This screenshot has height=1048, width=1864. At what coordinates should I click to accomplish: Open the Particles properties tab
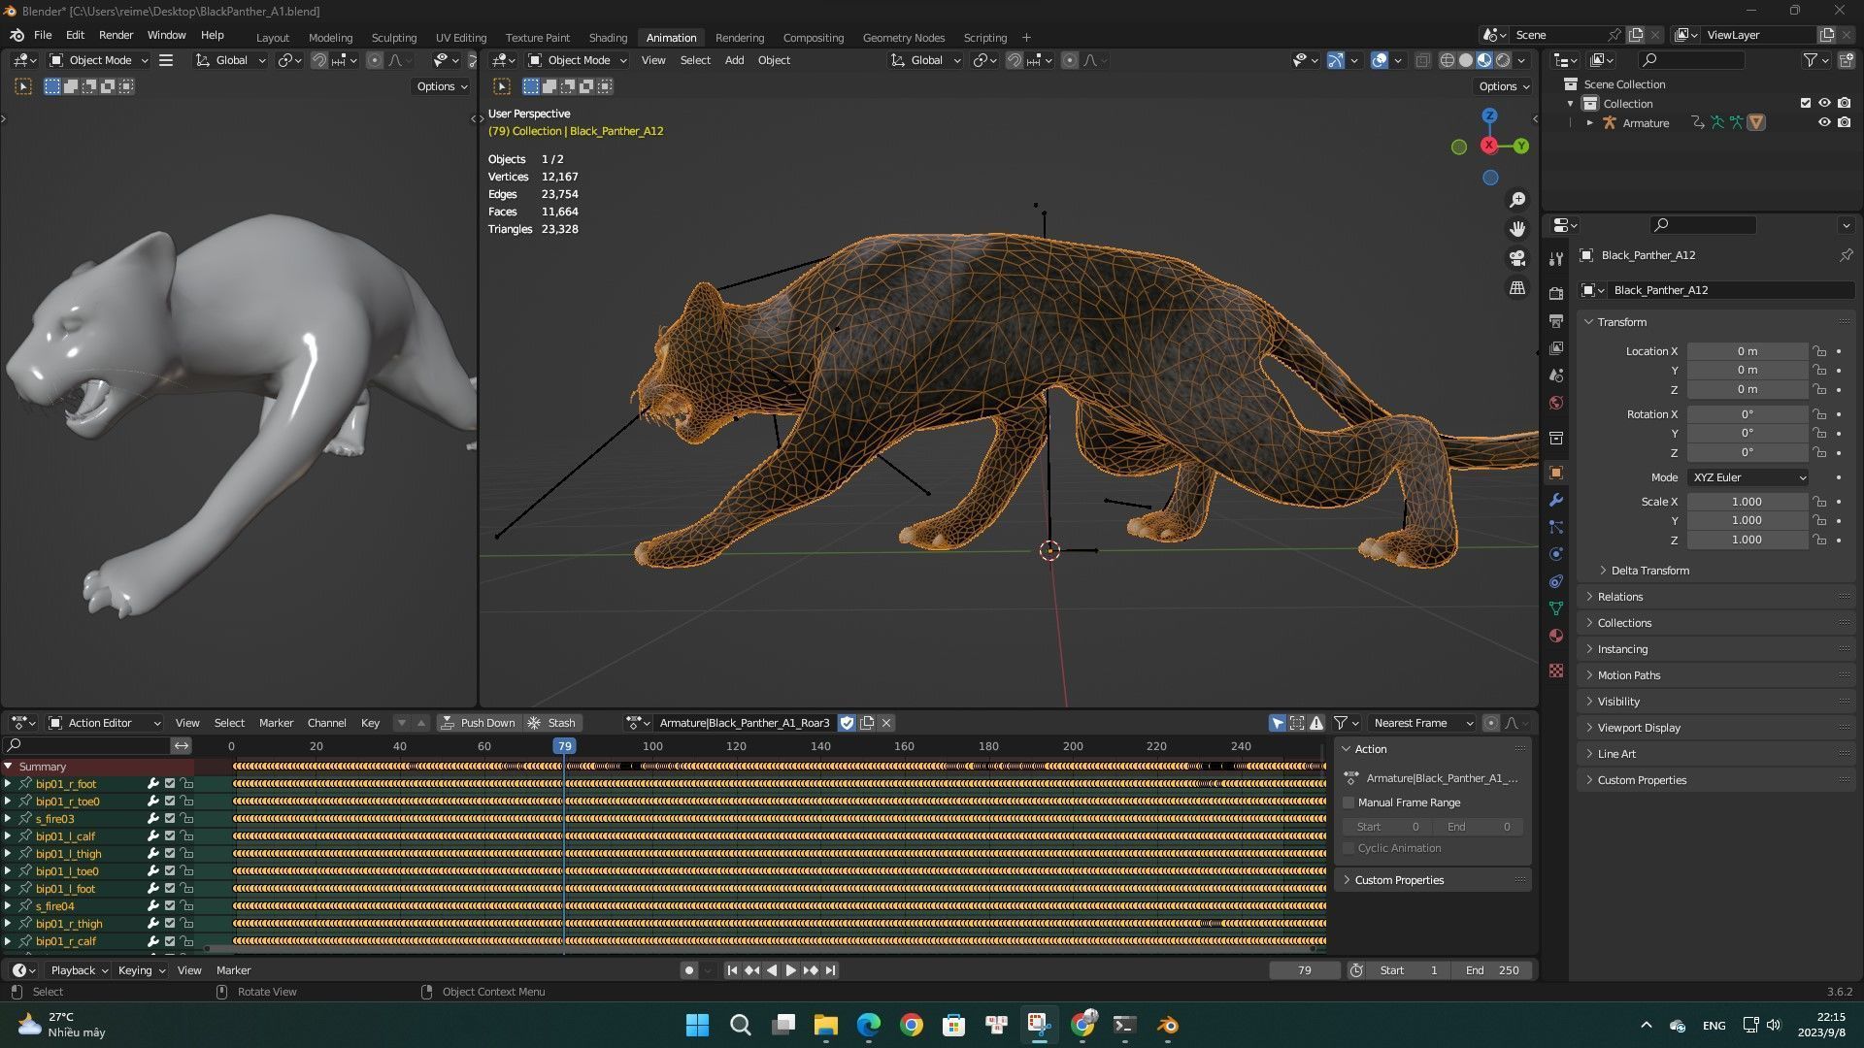tap(1556, 527)
